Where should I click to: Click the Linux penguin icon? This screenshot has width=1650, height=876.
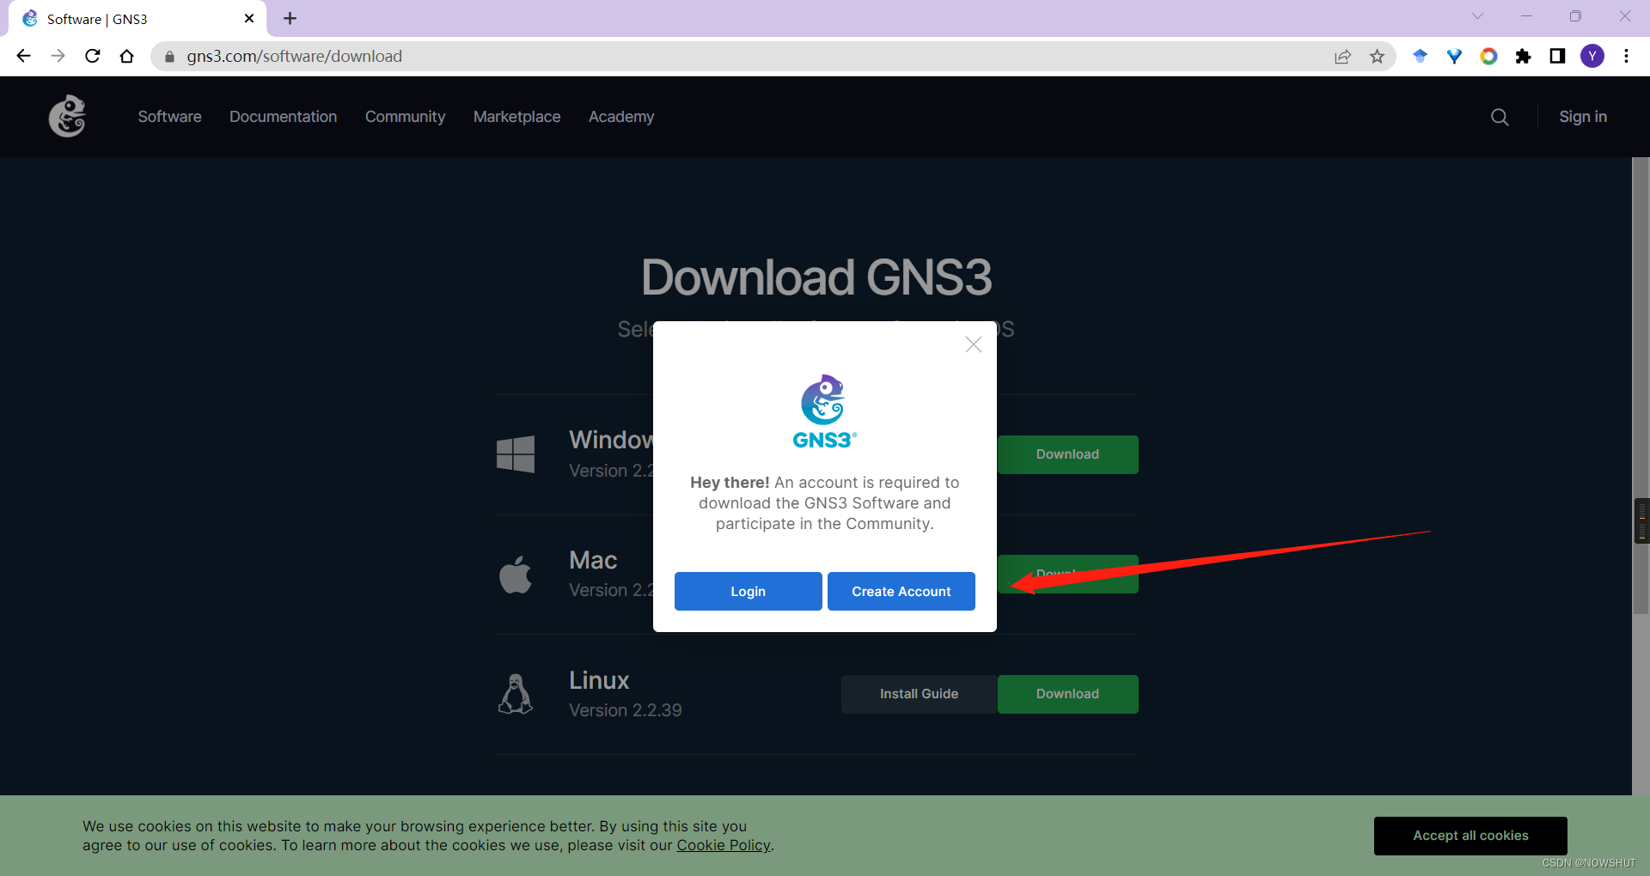pyautogui.click(x=516, y=694)
